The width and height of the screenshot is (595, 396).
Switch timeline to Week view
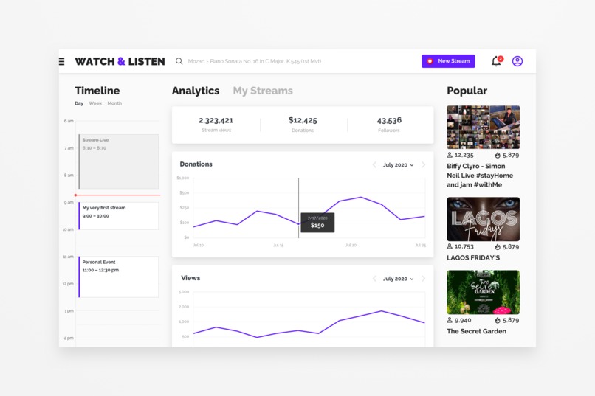[x=95, y=103]
